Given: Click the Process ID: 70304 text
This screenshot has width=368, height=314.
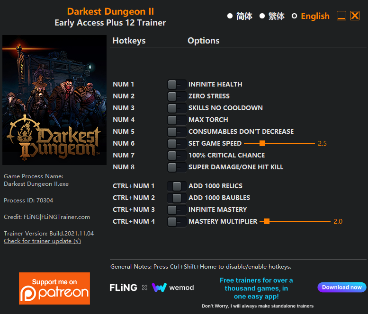Looking at the screenshot, I should (28, 201).
